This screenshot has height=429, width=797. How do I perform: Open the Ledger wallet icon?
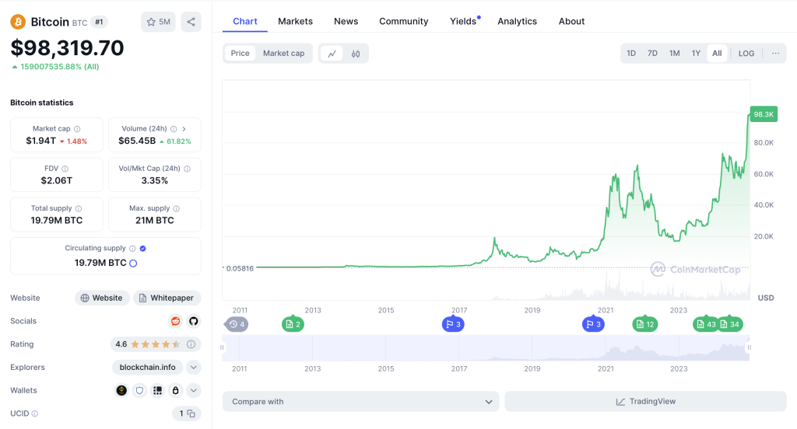157,390
